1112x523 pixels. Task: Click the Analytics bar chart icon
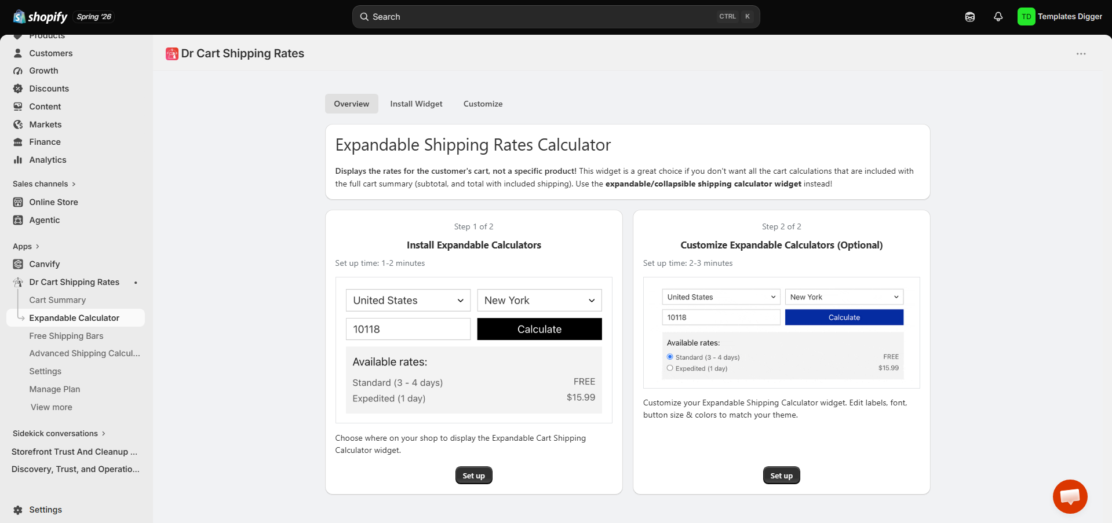(18, 160)
